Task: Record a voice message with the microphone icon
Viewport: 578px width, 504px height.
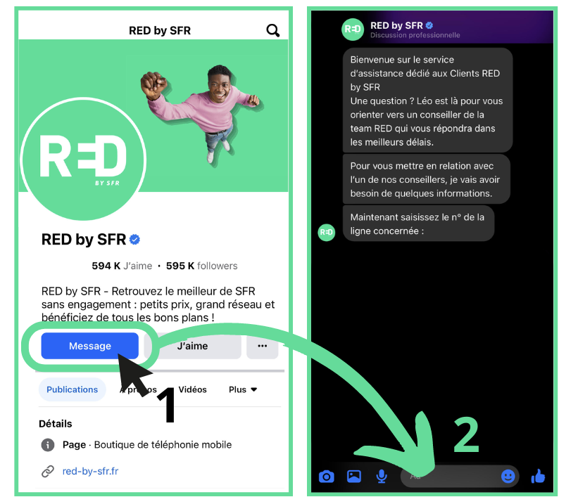Action: point(381,477)
